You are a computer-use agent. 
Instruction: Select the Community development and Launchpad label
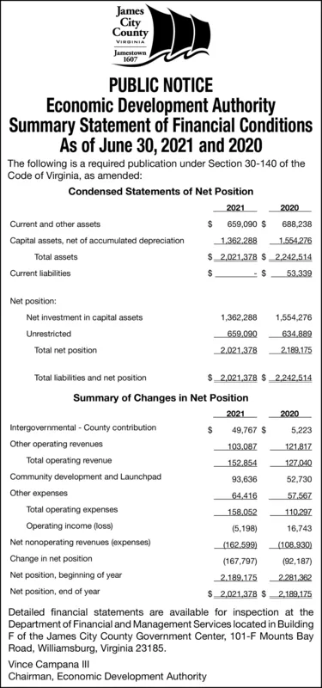[85, 476]
